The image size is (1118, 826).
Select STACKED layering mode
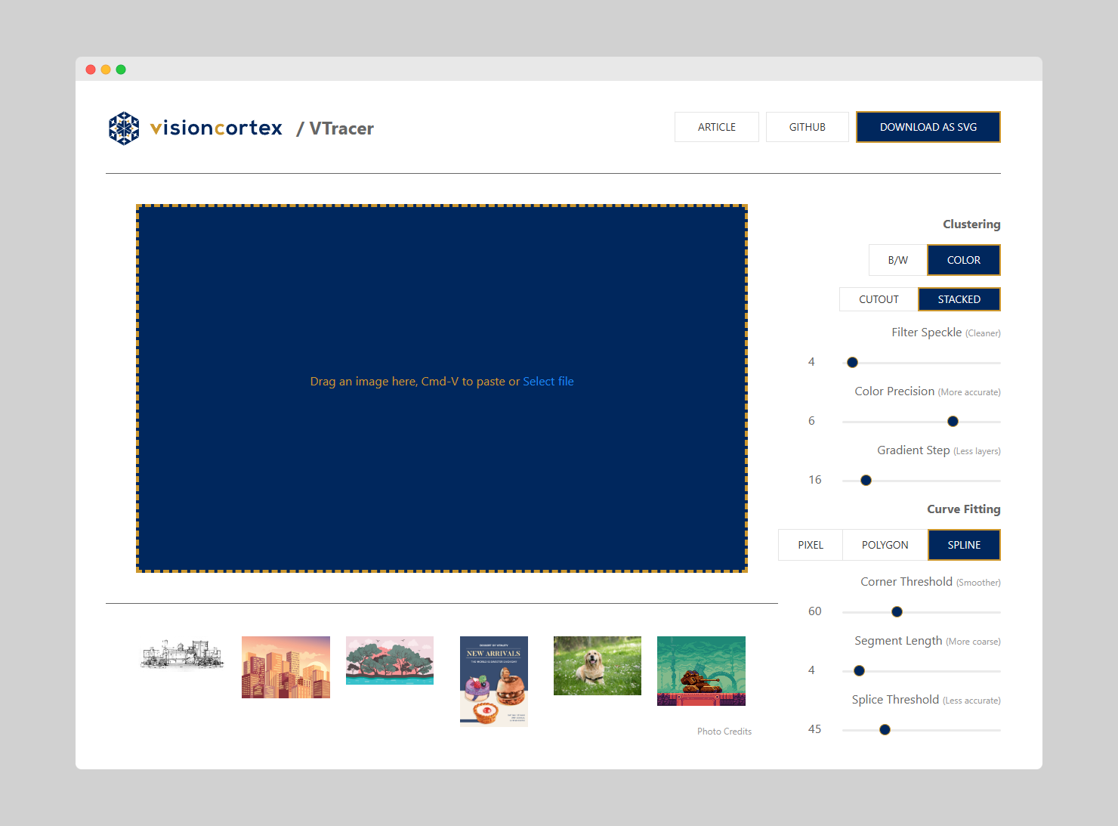tap(959, 299)
